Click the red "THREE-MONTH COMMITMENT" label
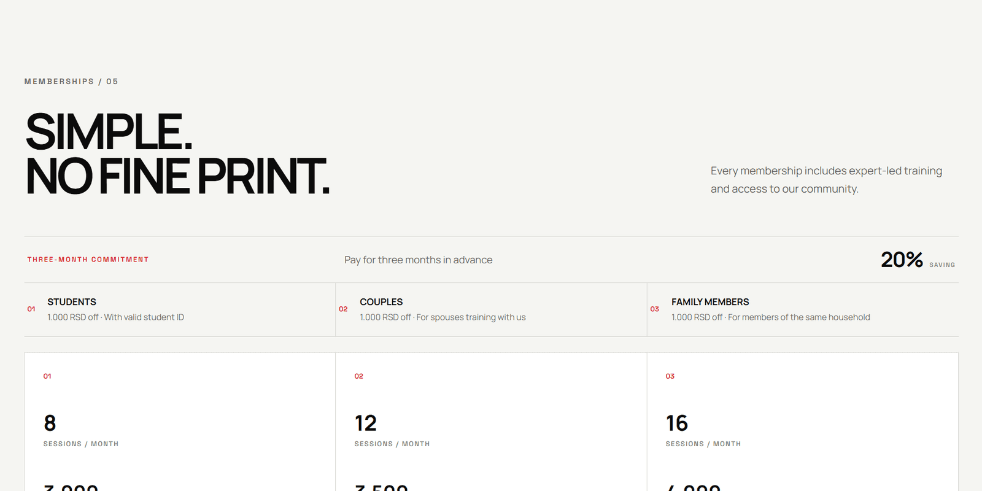Image resolution: width=982 pixels, height=491 pixels. click(x=88, y=260)
